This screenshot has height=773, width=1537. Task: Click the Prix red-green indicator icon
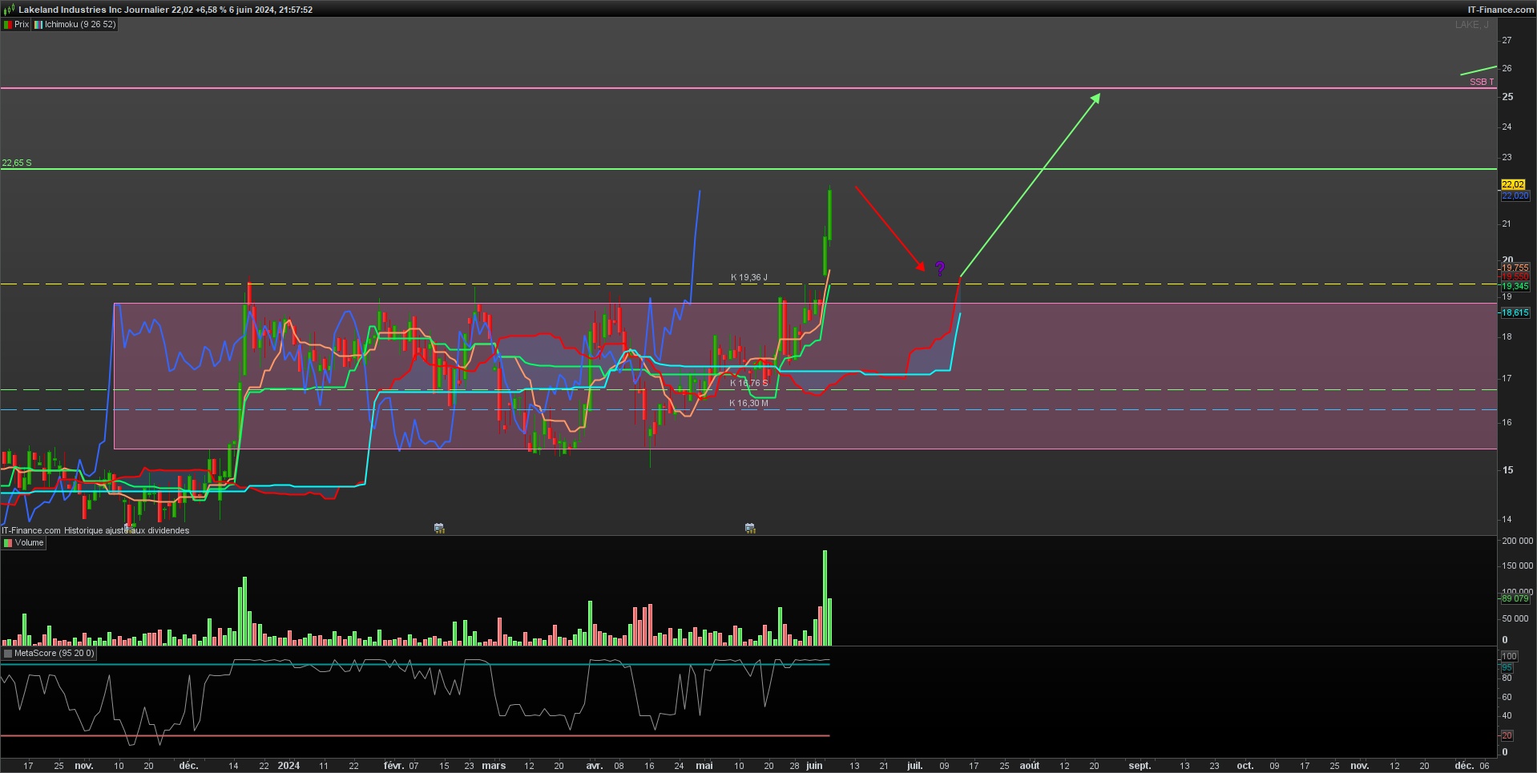point(8,25)
